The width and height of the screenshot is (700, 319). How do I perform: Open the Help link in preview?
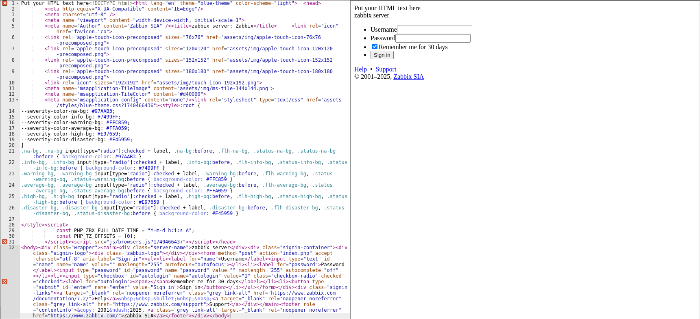coord(360,69)
